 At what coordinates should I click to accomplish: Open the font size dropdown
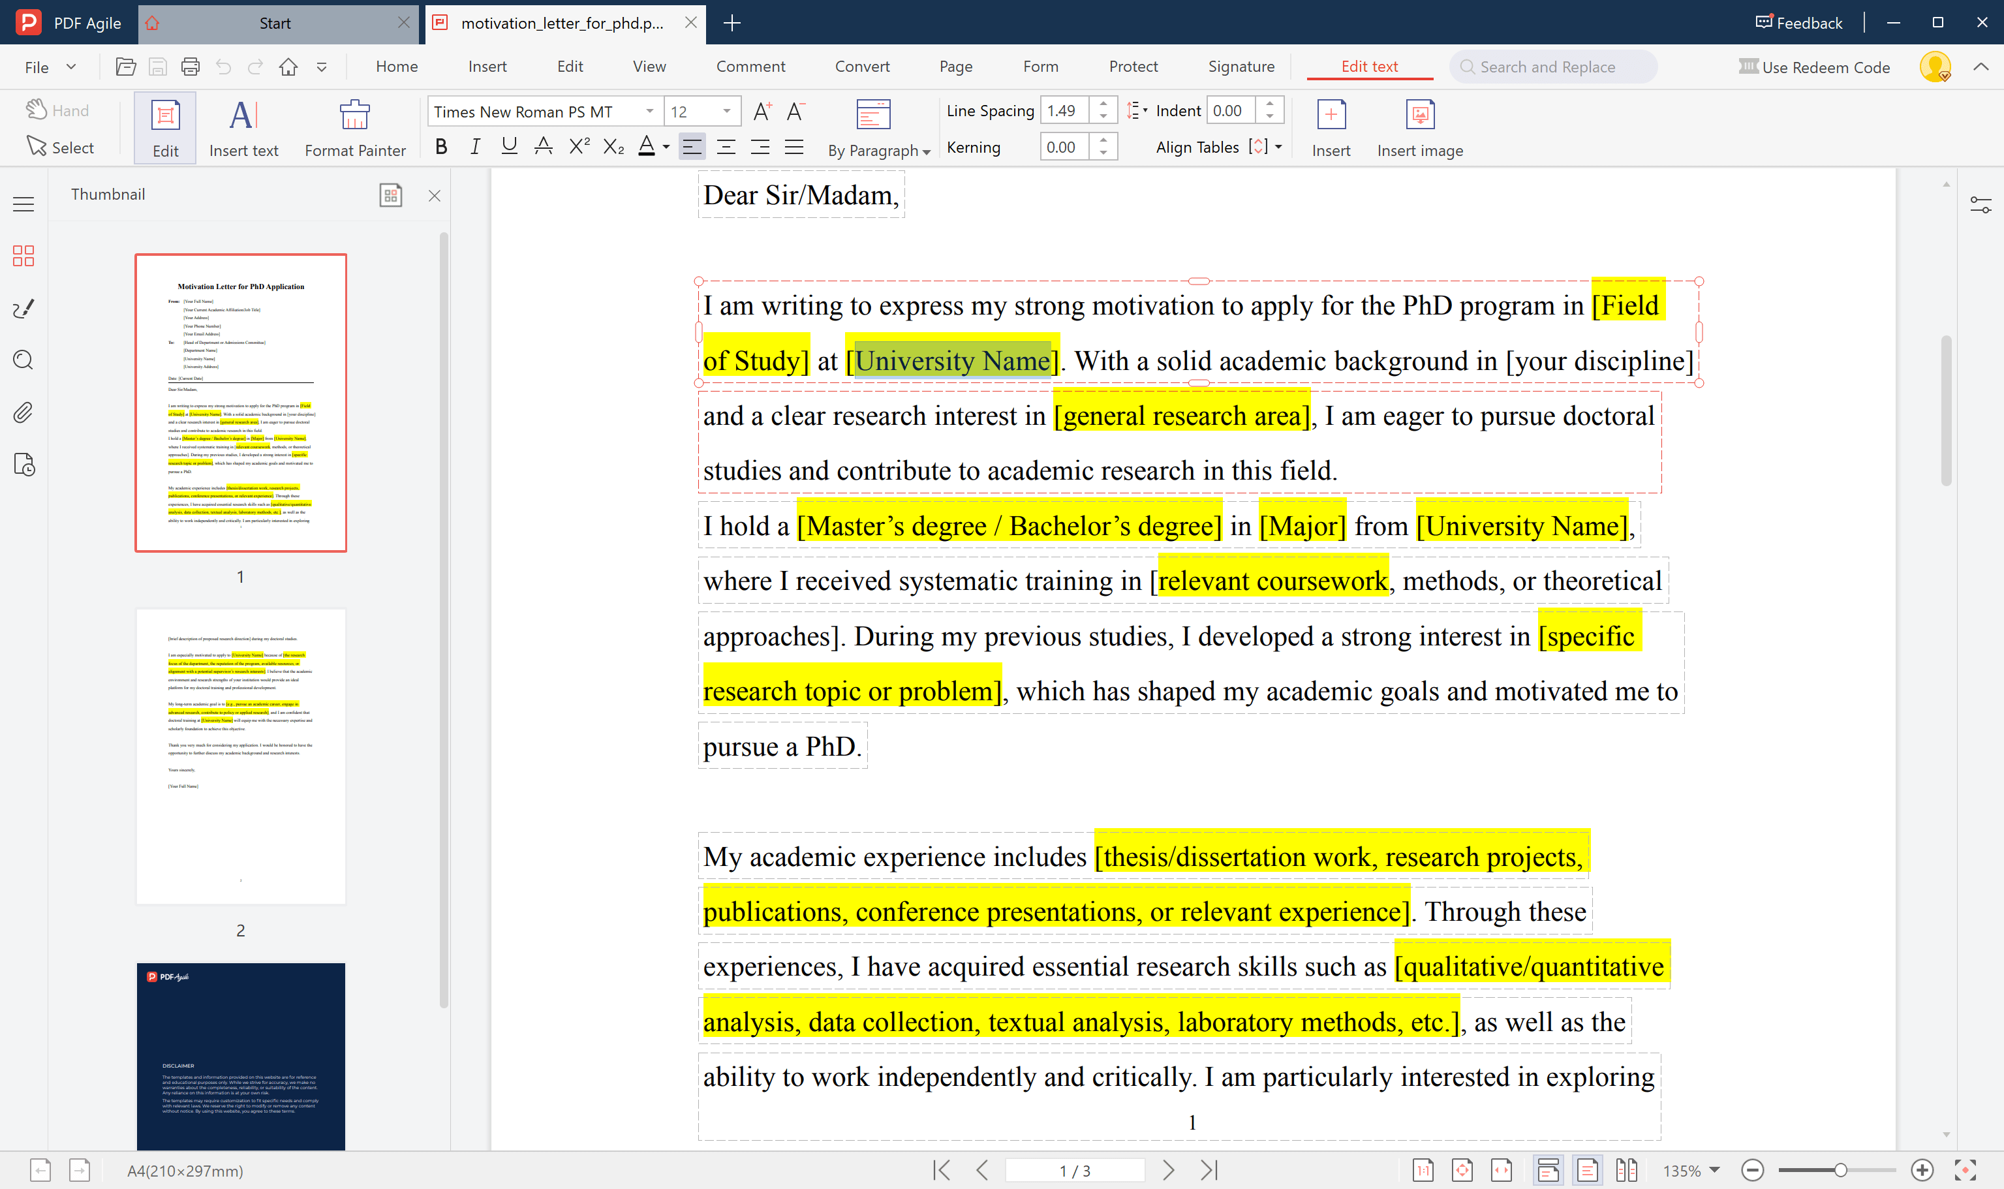(x=725, y=112)
